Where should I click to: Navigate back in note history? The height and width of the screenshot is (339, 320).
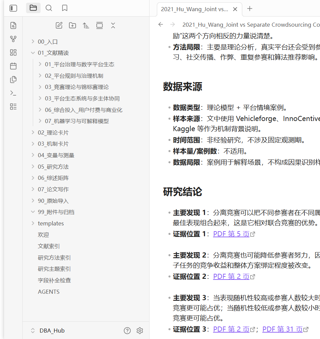pos(161,24)
